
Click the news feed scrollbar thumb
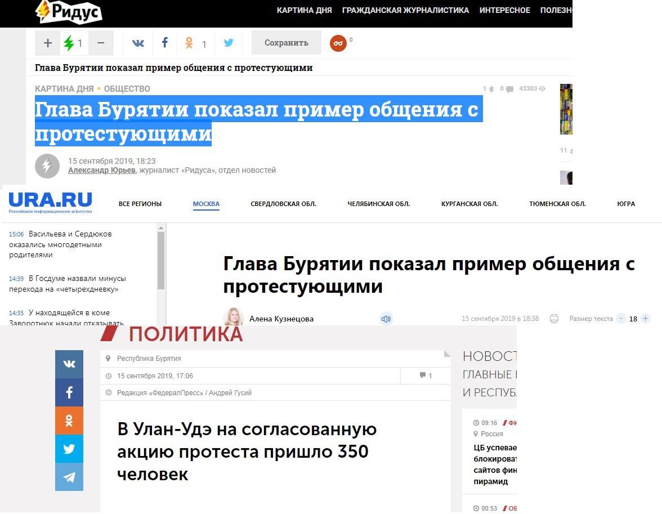(161, 260)
